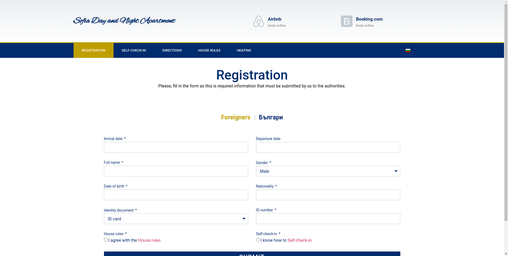Tick the House rules agreement checkbox
Image resolution: width=508 pixels, height=256 pixels.
tap(106, 240)
